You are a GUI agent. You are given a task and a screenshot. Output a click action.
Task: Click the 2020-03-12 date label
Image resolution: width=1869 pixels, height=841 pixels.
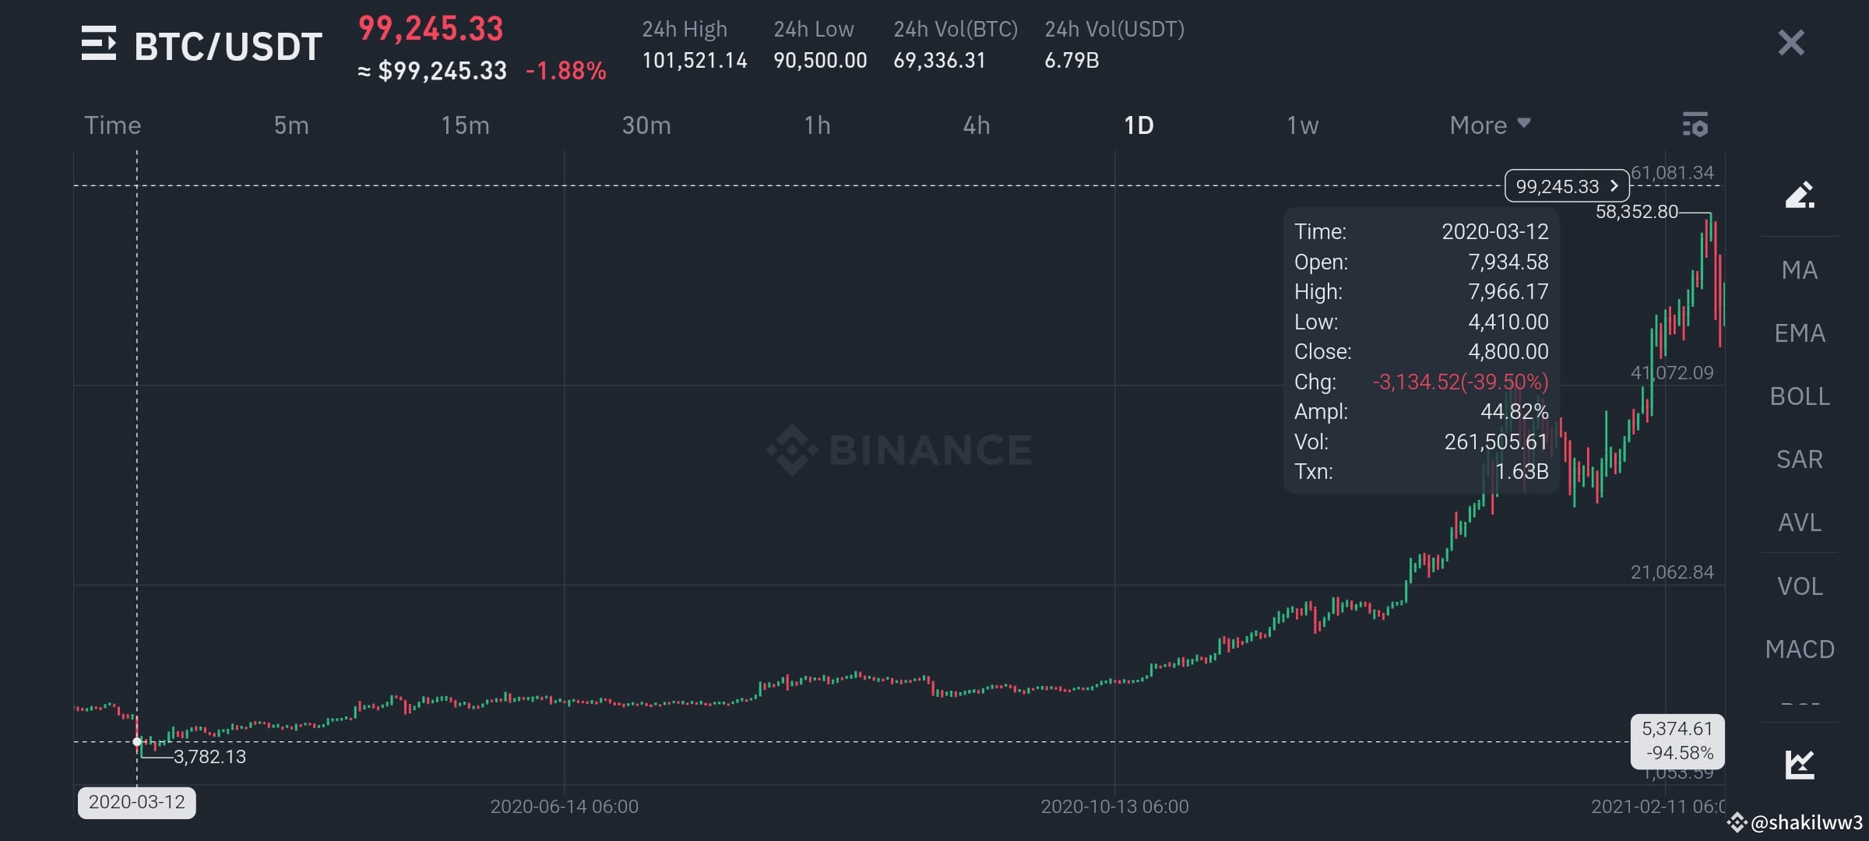click(x=137, y=802)
